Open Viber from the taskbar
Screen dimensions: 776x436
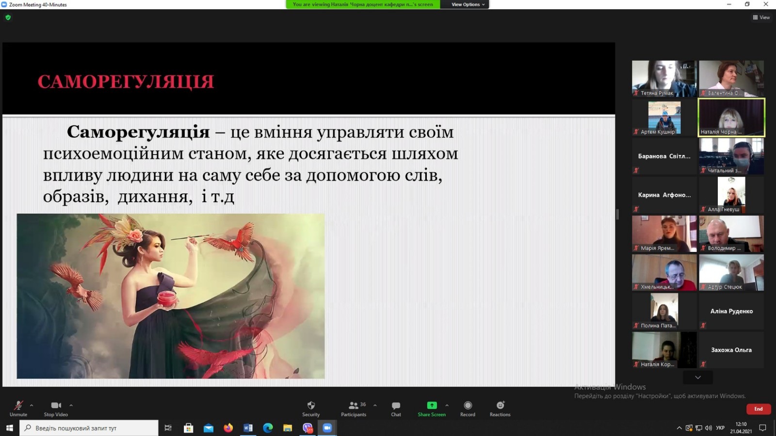(x=307, y=428)
